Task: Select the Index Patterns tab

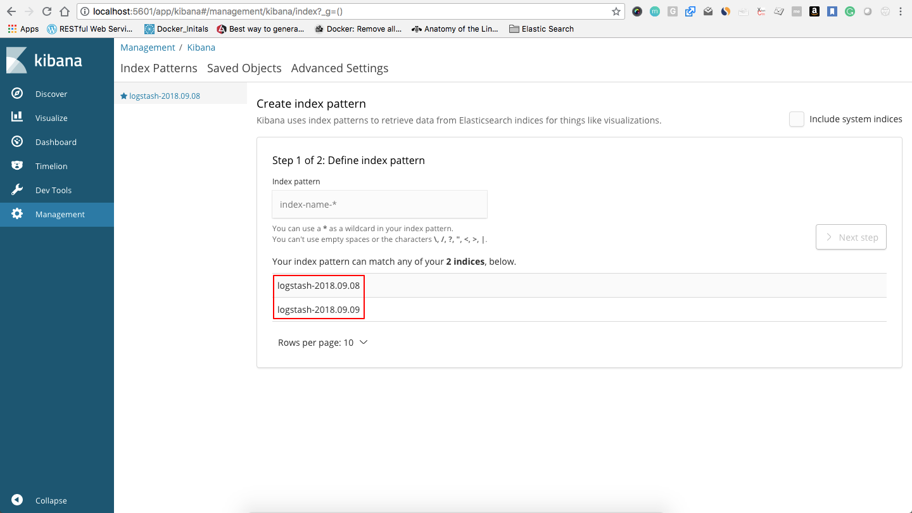Action: [158, 68]
